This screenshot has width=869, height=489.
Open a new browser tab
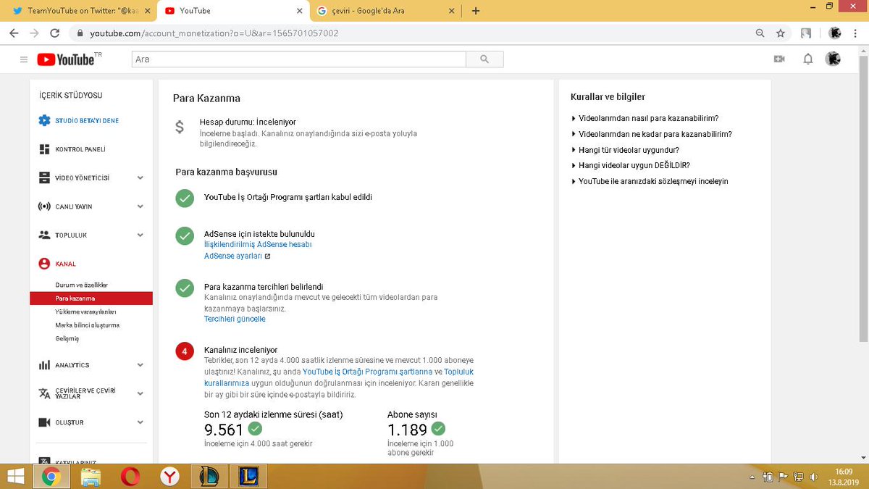[x=476, y=11]
